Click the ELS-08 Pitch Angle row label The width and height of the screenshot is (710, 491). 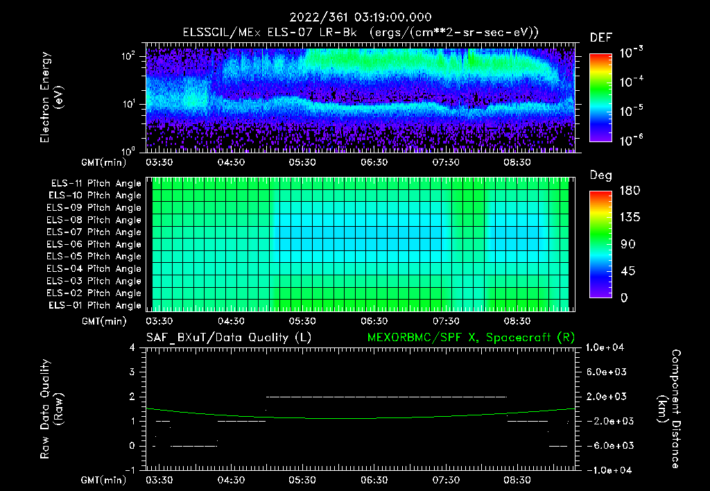coord(94,220)
